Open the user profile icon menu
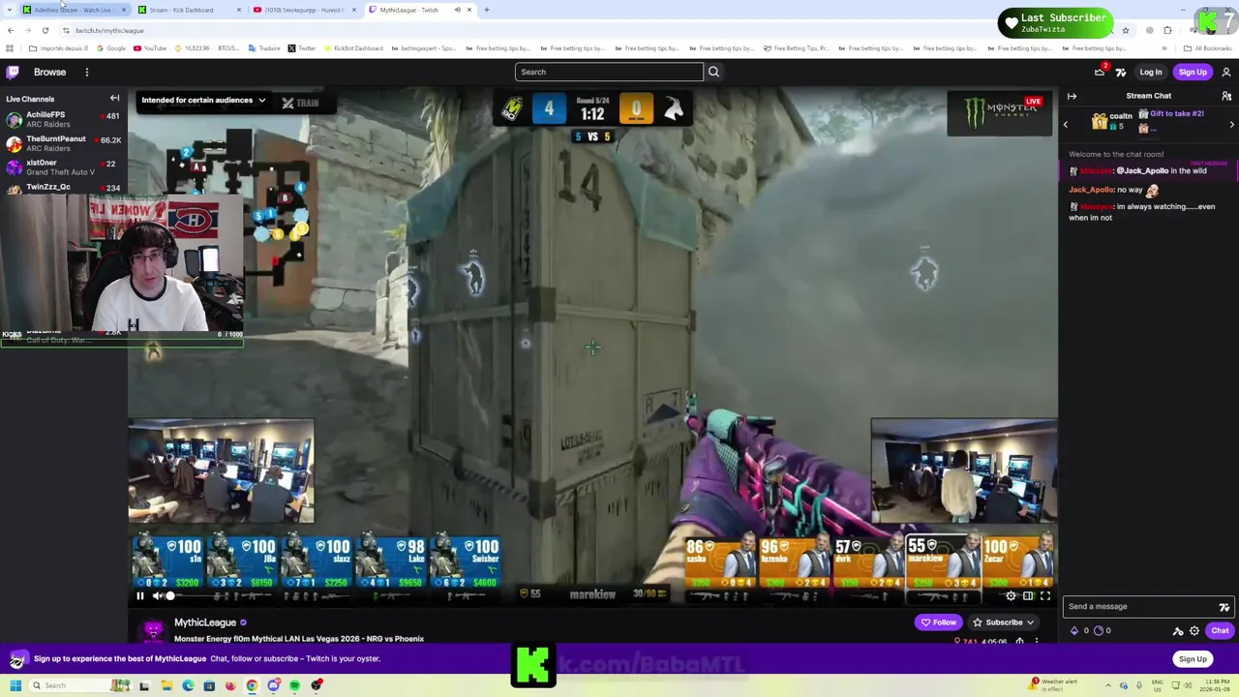Screen dimensions: 1239x697 (x=1225, y=72)
